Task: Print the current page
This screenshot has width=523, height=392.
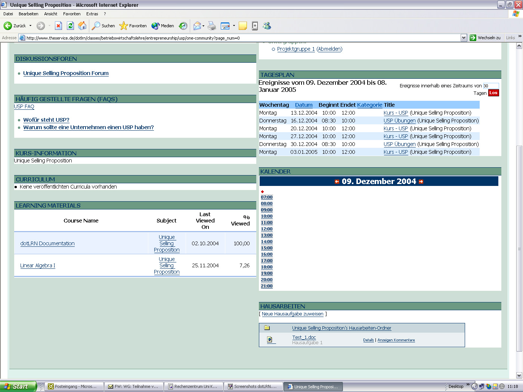Action: point(212,26)
